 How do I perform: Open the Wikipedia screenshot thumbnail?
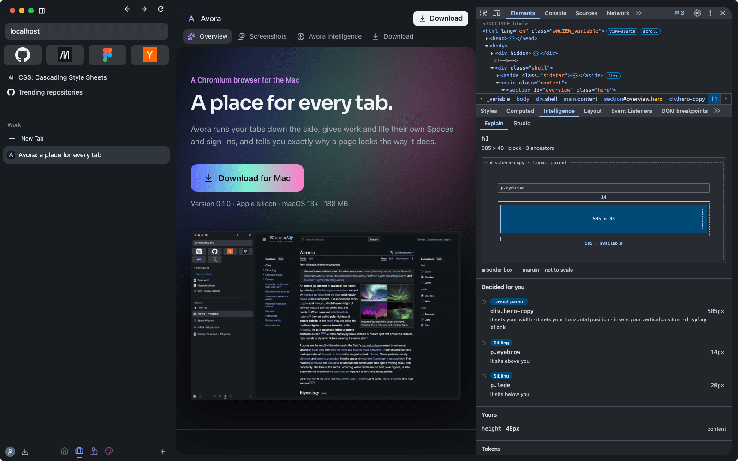tap(326, 316)
